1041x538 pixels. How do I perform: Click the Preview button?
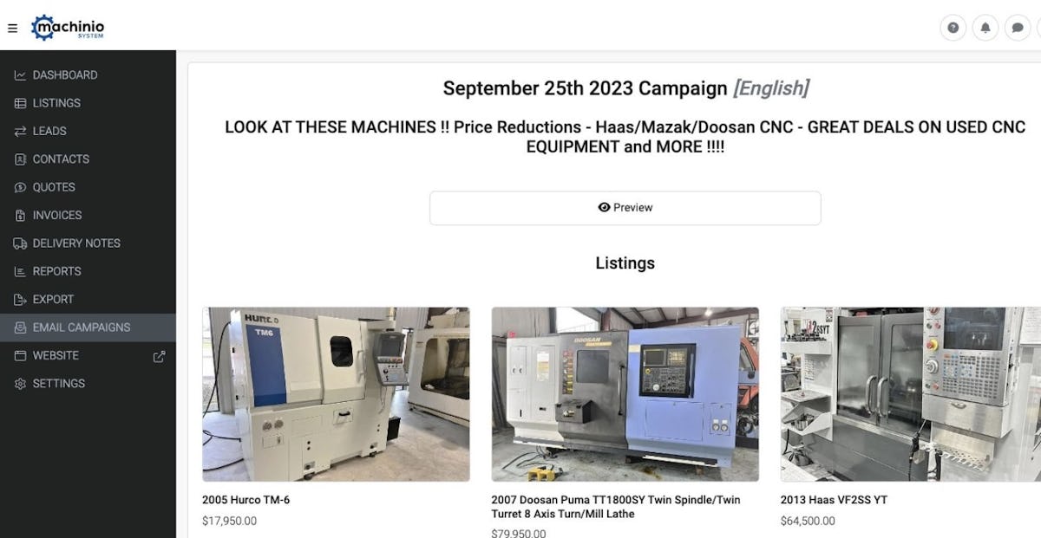[625, 208]
